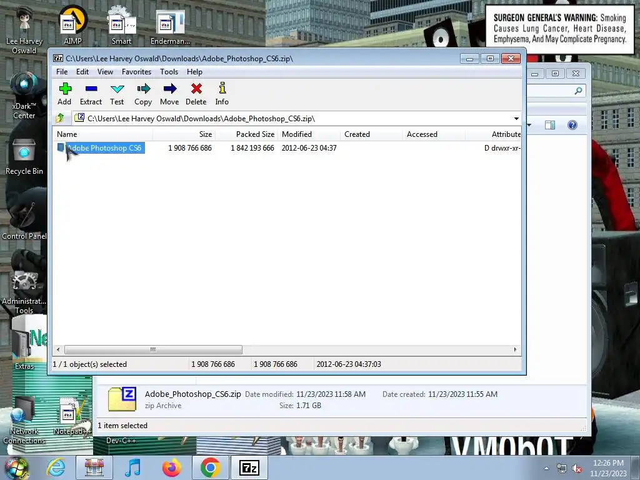This screenshot has width=640, height=480.
Task: Open the xDark Center desktop icon
Action: (24, 96)
